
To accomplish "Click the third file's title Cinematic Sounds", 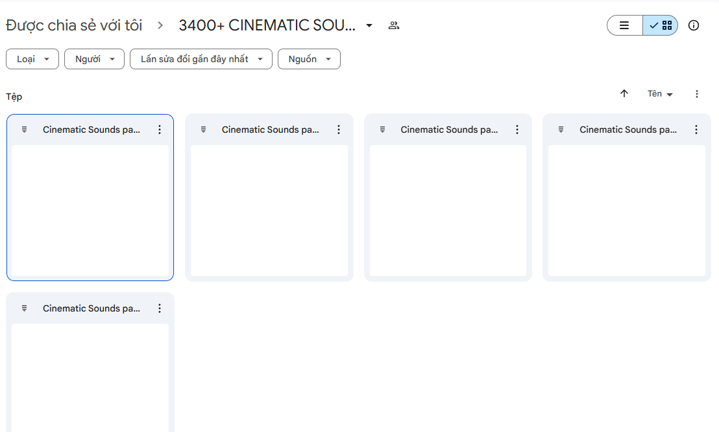I will (x=448, y=130).
